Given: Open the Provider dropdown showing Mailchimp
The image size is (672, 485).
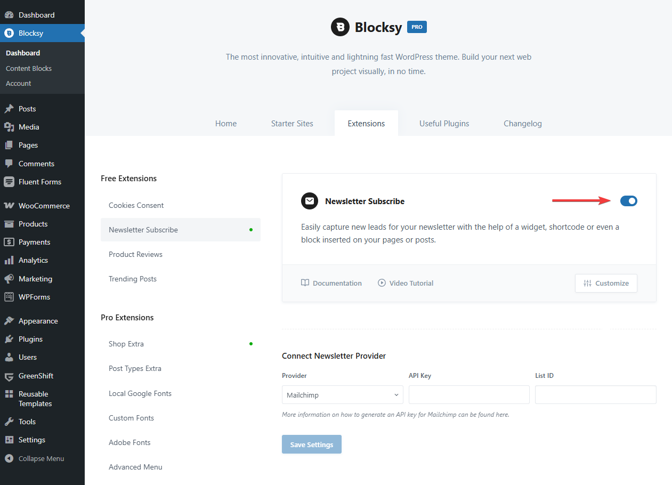Looking at the screenshot, I should point(342,395).
